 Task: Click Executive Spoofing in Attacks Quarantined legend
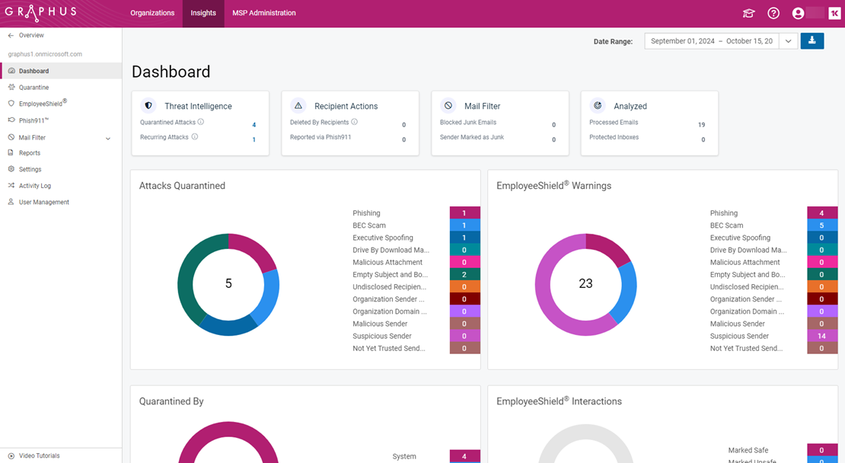(x=383, y=238)
